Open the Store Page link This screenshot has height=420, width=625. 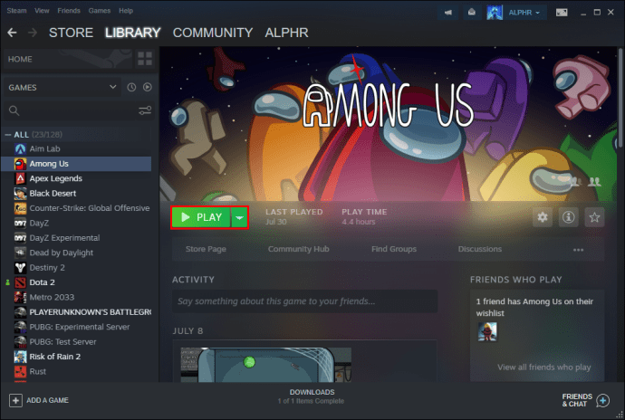point(206,249)
